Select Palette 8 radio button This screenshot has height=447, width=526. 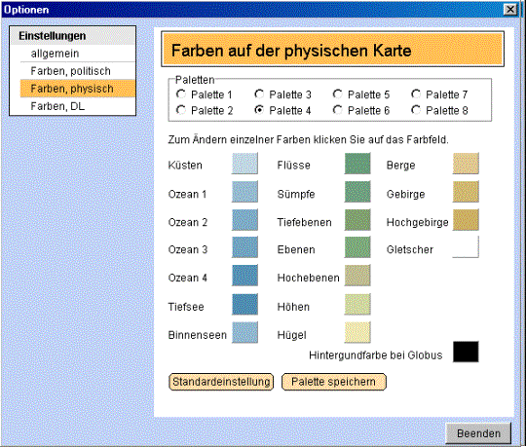[416, 110]
